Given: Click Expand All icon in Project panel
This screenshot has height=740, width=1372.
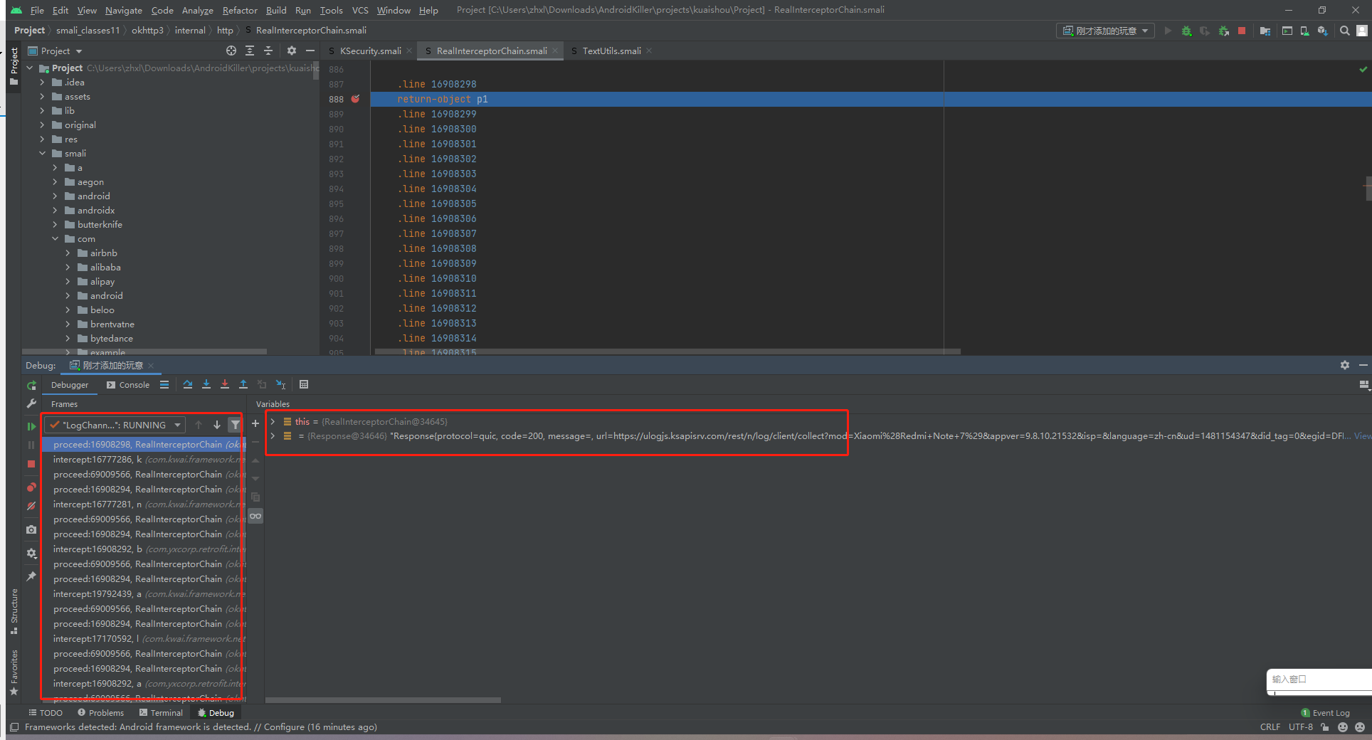Looking at the screenshot, I should coord(250,51).
